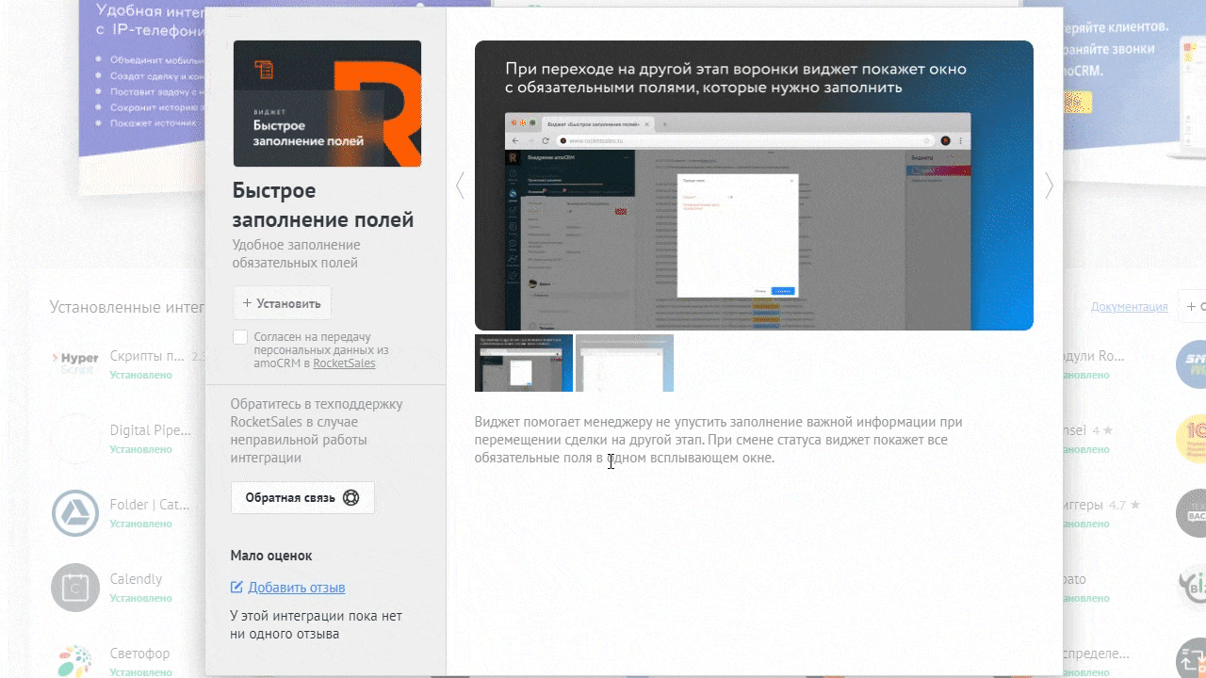Click the title Быстрое заполнение полей
Image resolution: width=1206 pixels, height=678 pixels.
(x=323, y=205)
